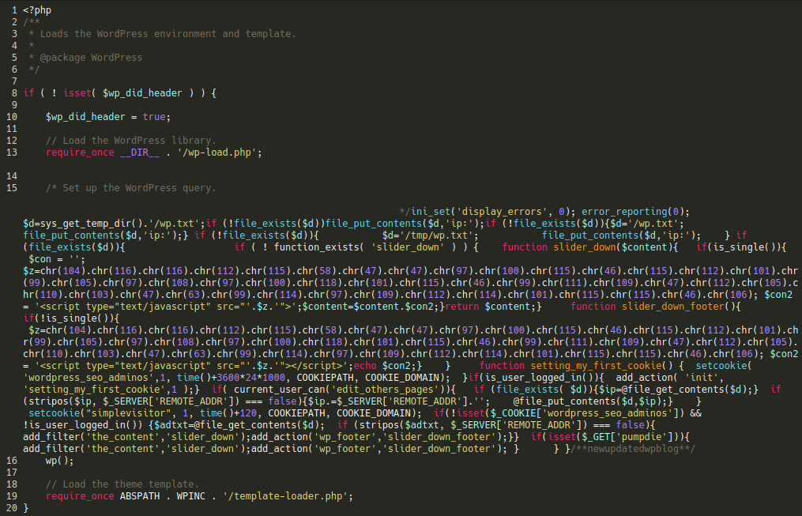Click the 'echo' keyword
802x516 pixels.
(x=365, y=366)
